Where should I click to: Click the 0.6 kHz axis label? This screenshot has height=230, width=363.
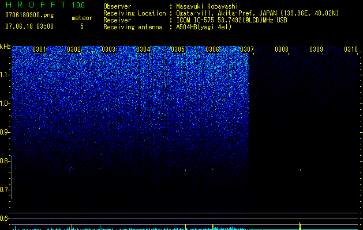(x=5, y=218)
